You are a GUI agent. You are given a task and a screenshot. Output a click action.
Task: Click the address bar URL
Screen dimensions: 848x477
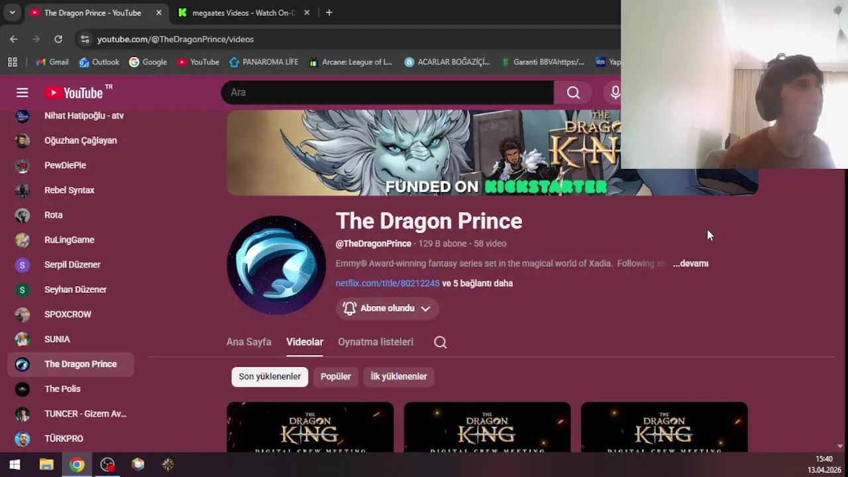pyautogui.click(x=176, y=39)
